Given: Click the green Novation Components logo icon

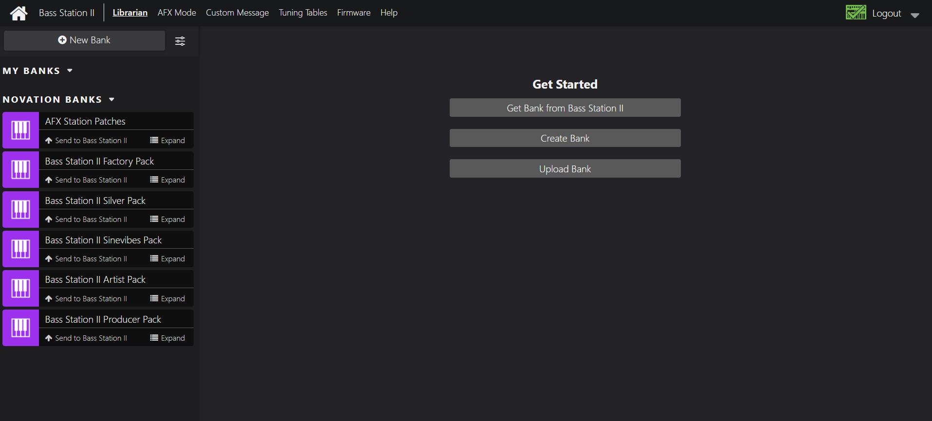Looking at the screenshot, I should pyautogui.click(x=856, y=13).
